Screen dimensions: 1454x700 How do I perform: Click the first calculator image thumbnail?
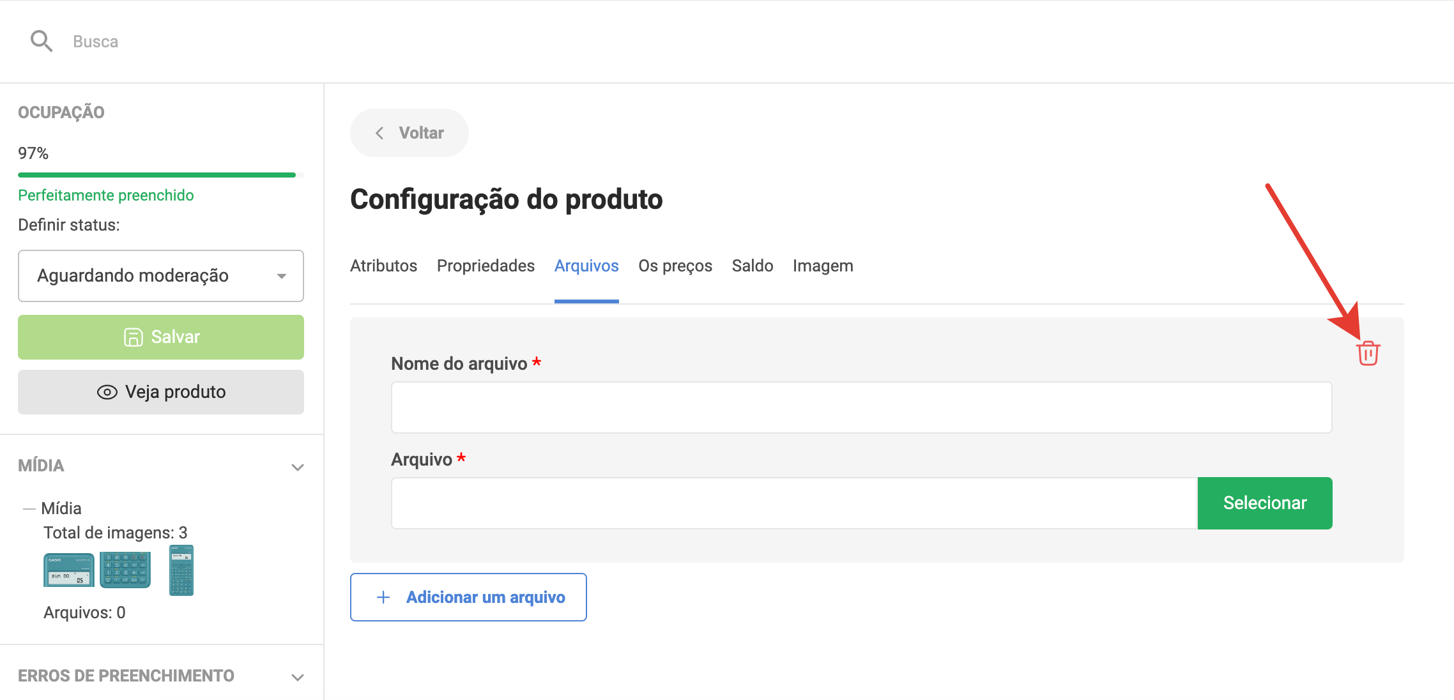tap(68, 570)
